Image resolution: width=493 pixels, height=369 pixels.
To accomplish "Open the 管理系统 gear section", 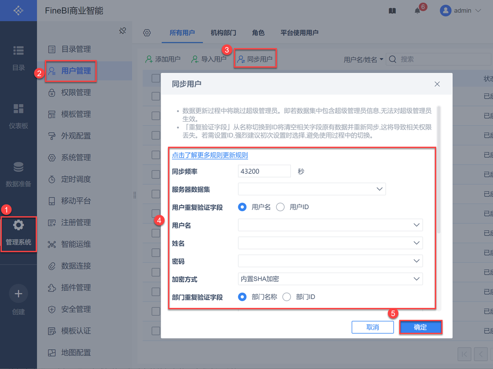I will pos(18,233).
